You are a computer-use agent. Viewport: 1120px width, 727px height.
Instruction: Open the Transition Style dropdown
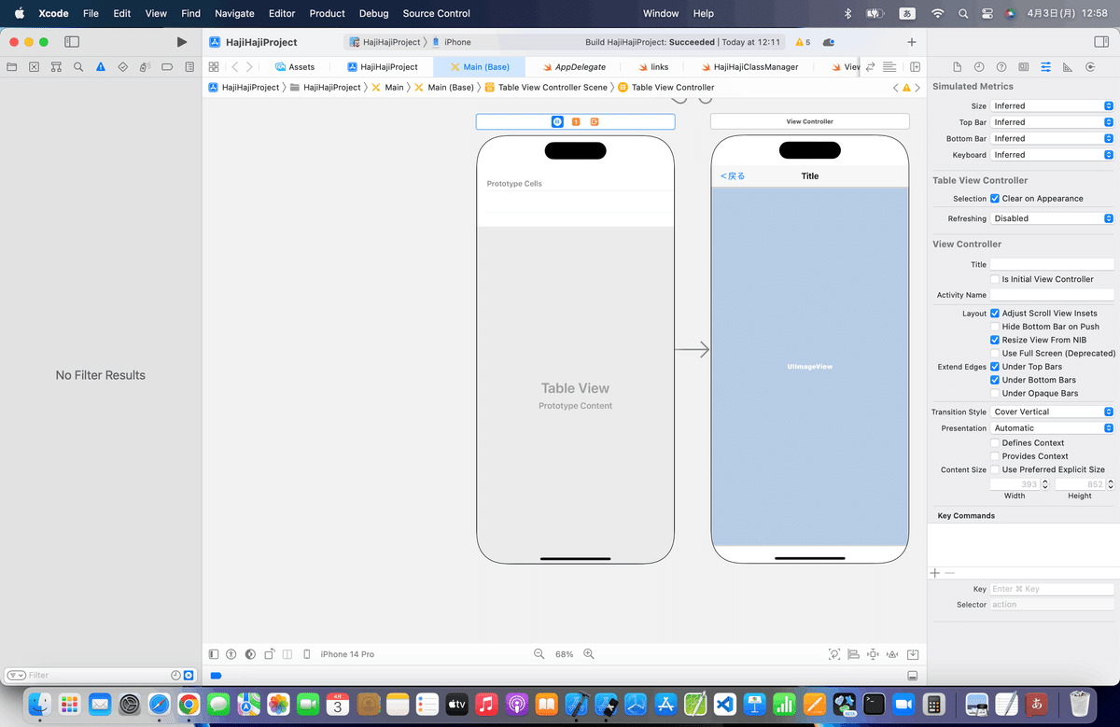click(x=1052, y=412)
